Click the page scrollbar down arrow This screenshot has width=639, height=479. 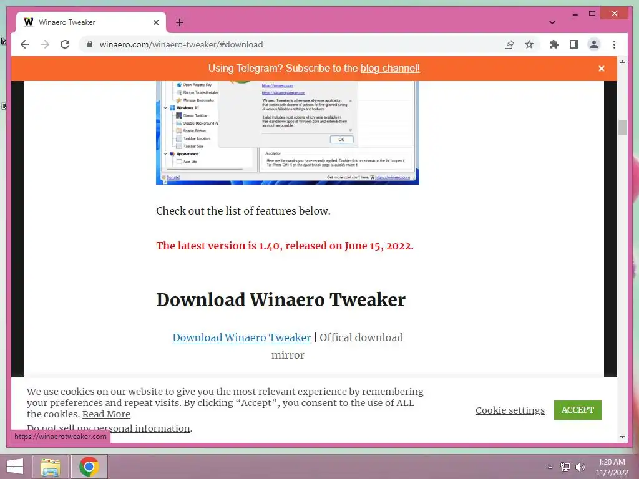[622, 437]
